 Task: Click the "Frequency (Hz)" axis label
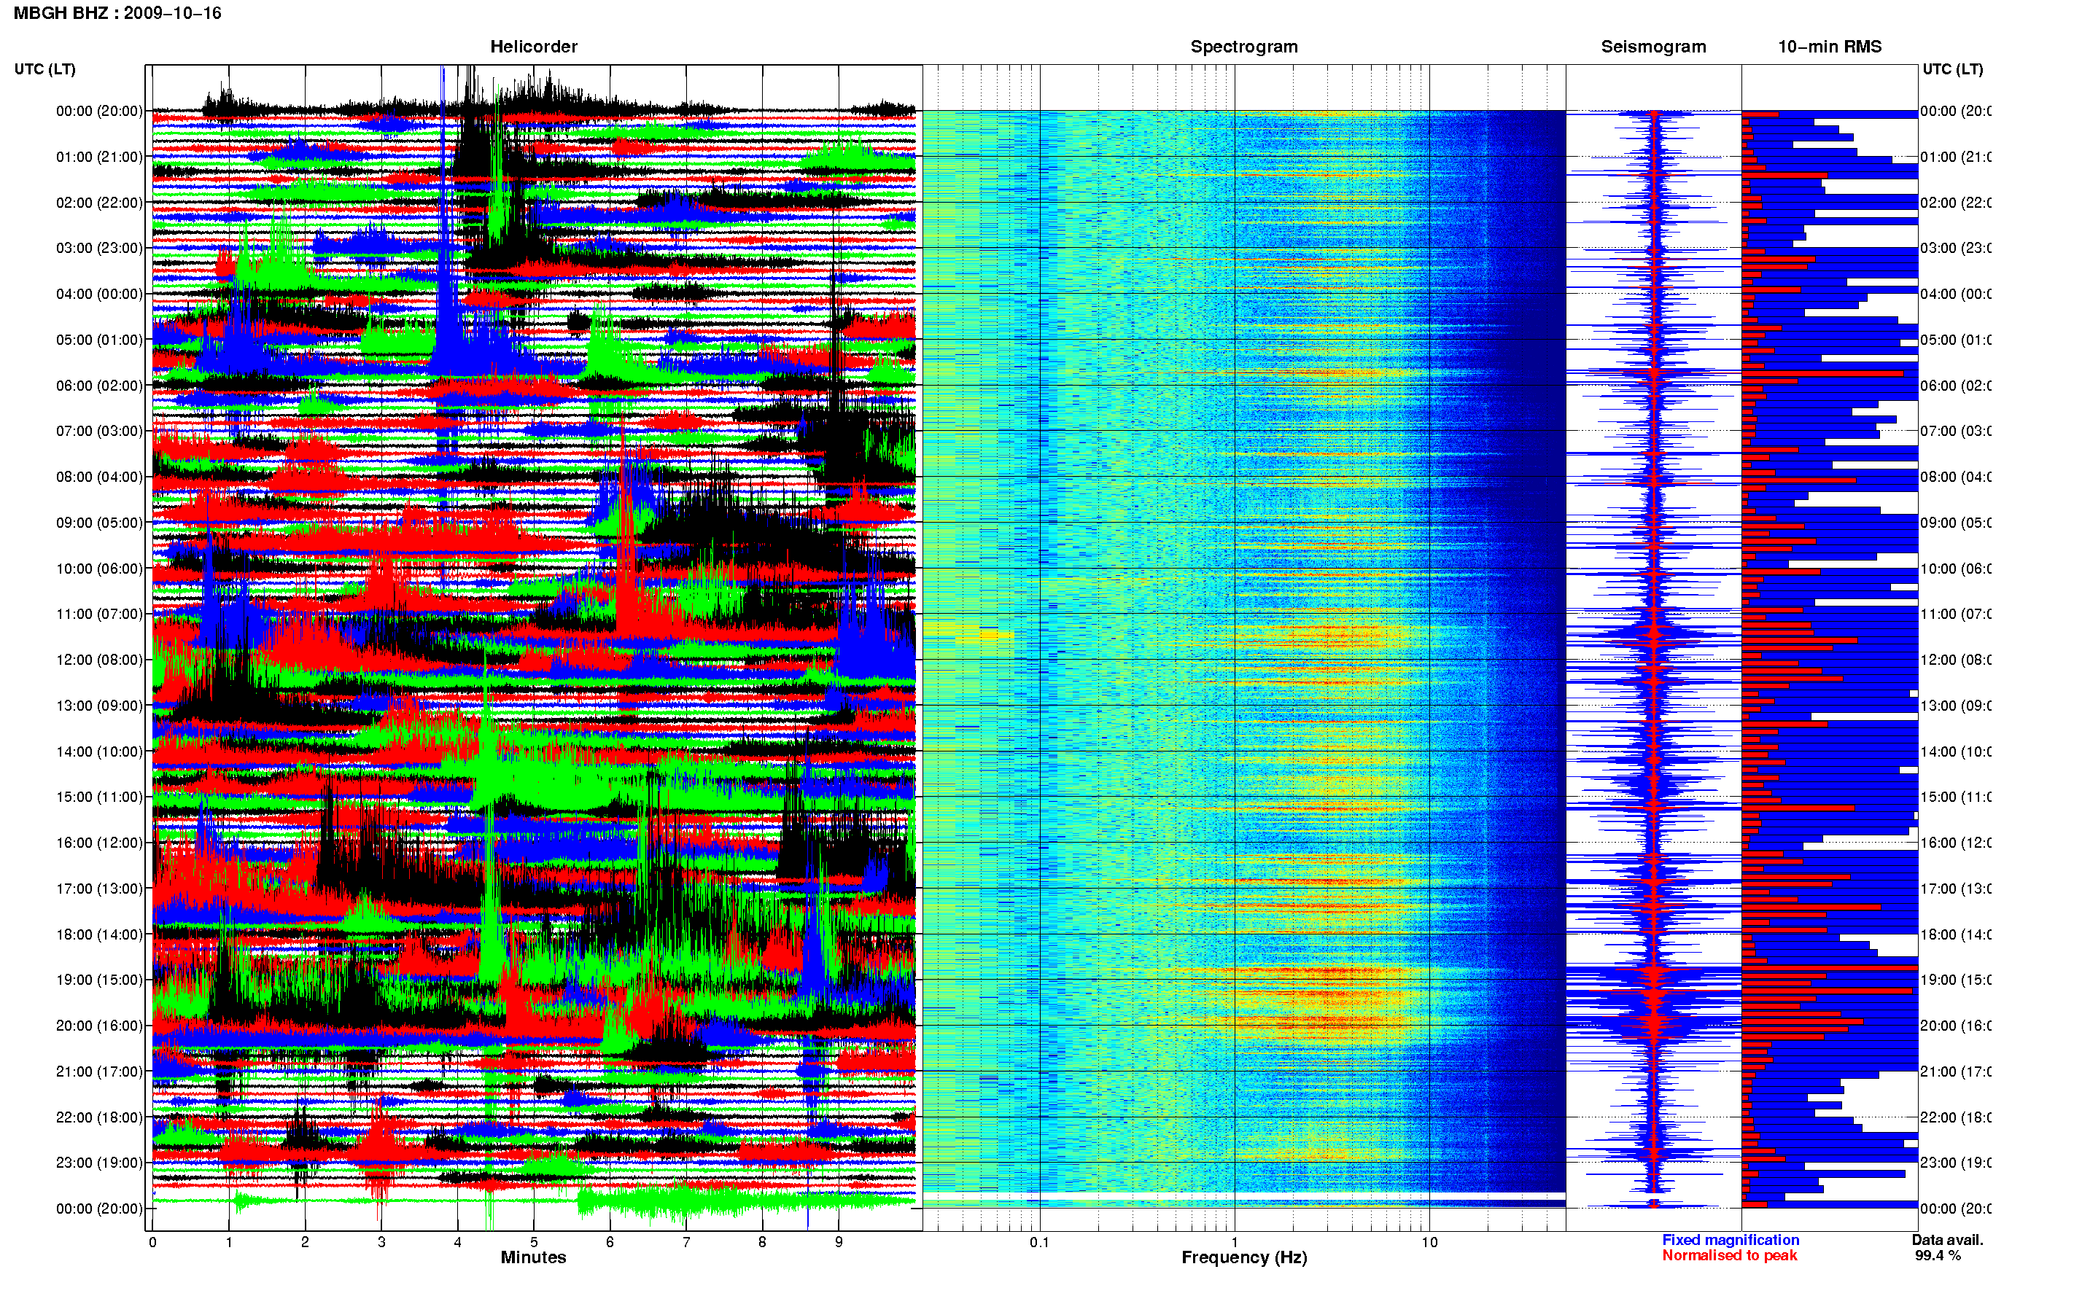(x=1244, y=1257)
